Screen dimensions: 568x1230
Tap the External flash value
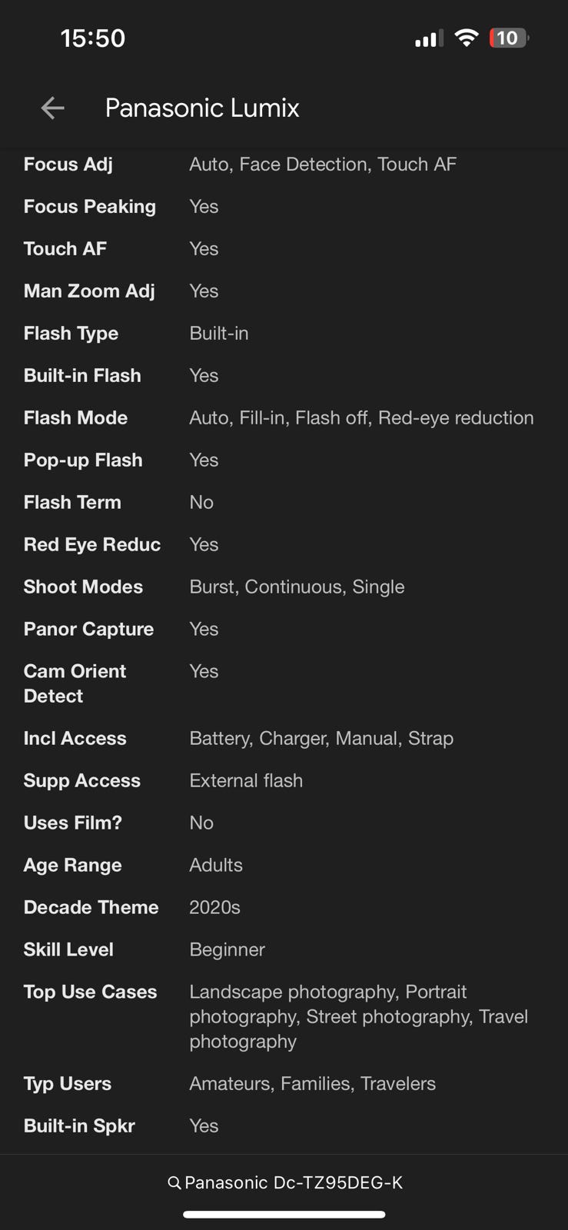[x=246, y=781]
